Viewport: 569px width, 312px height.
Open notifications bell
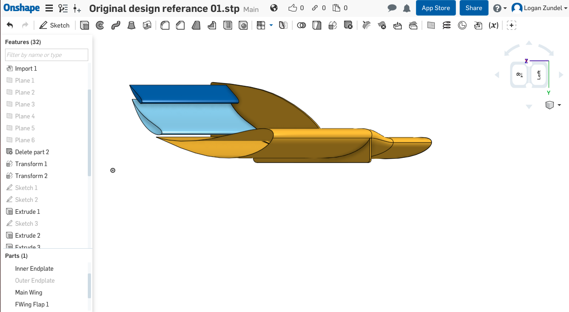[407, 8]
